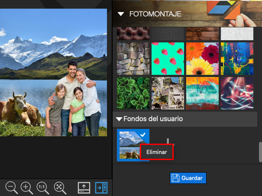Click the upload/export image icon

click(x=84, y=188)
